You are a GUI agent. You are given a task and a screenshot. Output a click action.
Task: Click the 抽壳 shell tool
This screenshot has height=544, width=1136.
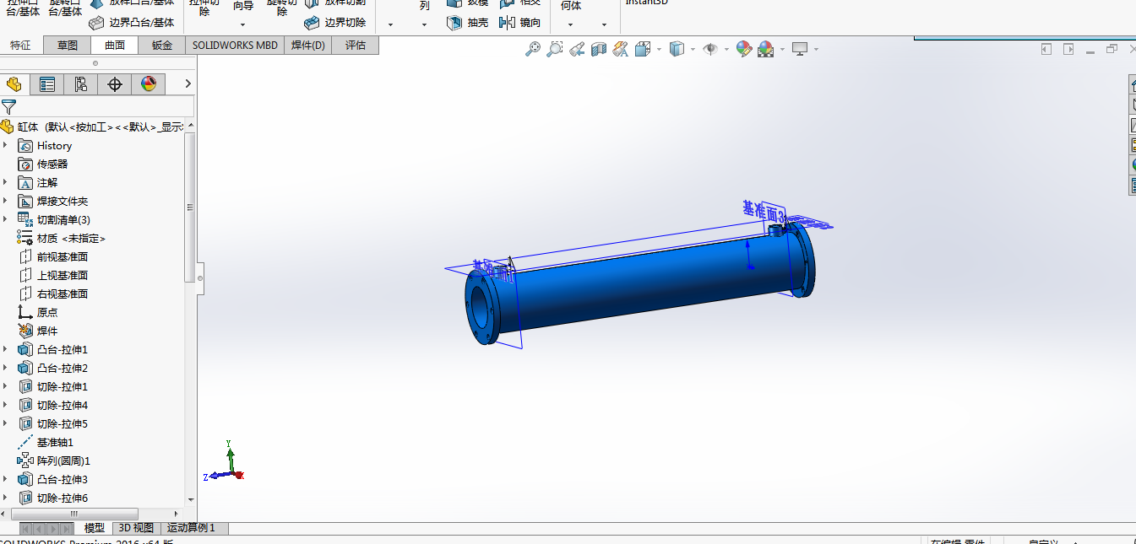pos(467,23)
